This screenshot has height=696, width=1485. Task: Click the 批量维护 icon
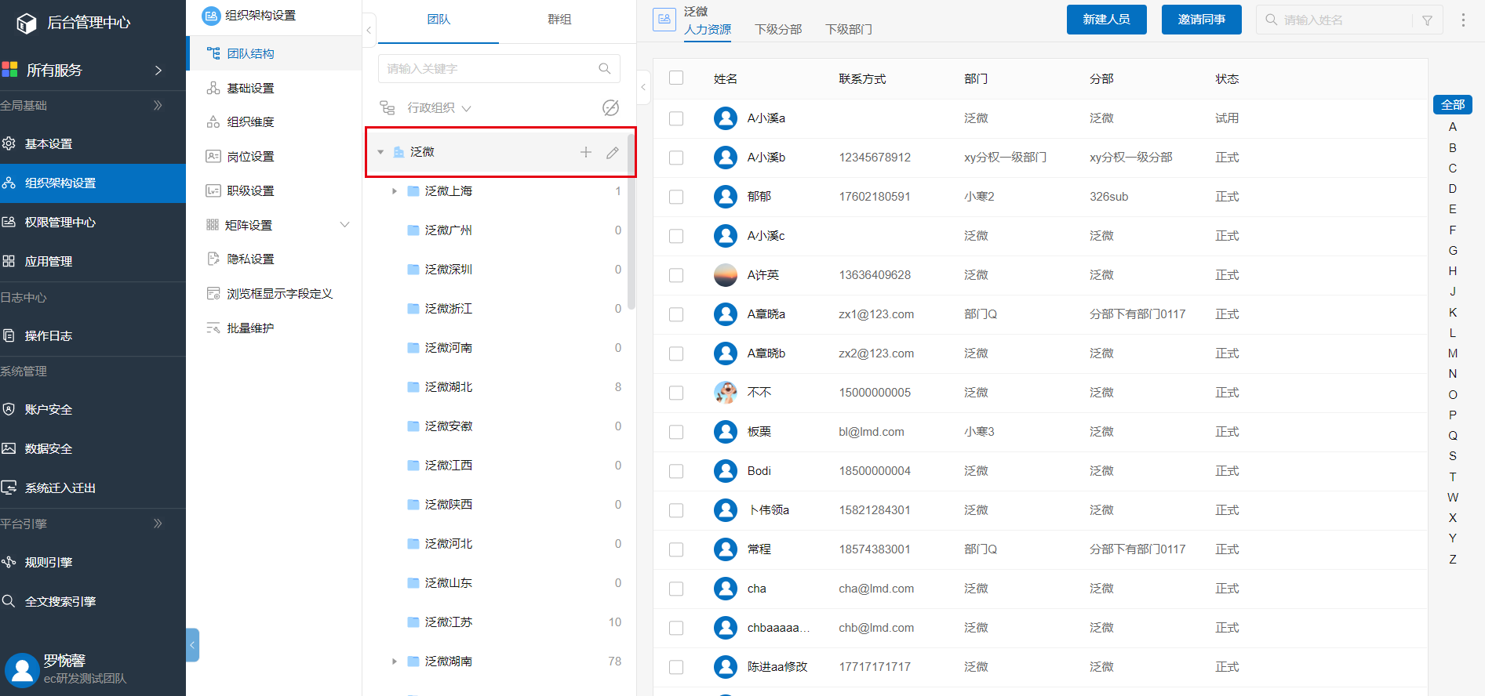pos(213,328)
